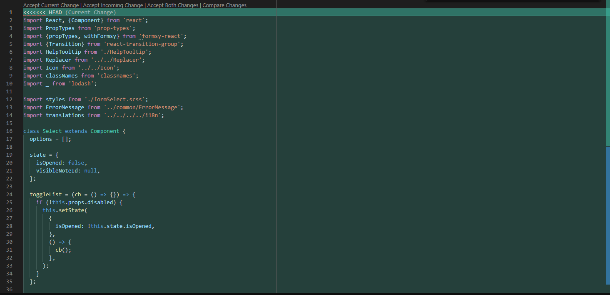
Task: Click 'options = [];' statement
Action: point(50,139)
